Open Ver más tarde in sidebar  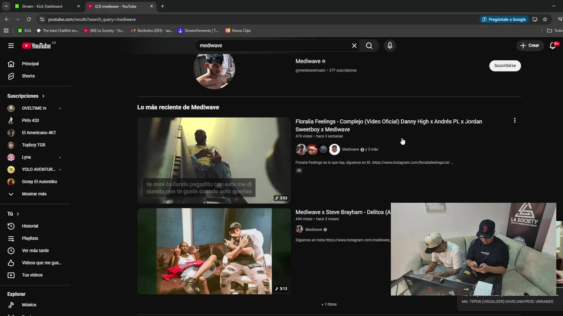[x=35, y=251]
